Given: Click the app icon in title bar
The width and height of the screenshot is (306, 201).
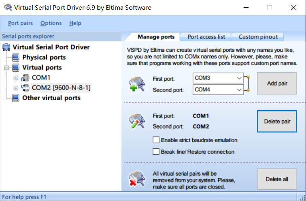Looking at the screenshot, I should pyautogui.click(x=8, y=7).
